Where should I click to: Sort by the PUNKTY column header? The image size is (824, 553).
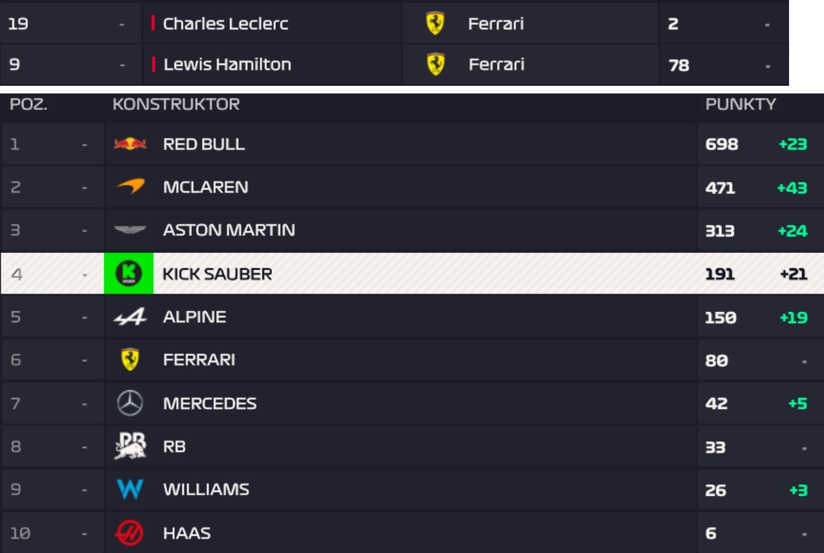(740, 105)
